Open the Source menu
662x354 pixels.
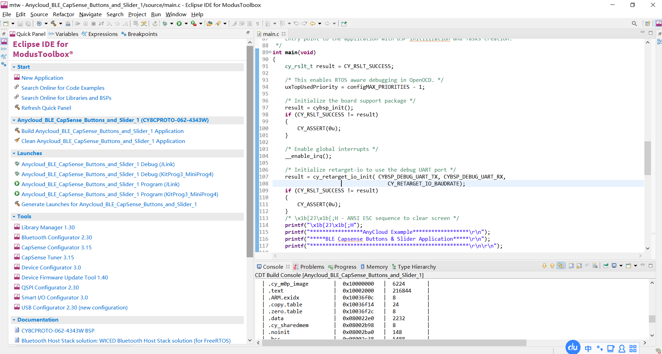click(39, 14)
